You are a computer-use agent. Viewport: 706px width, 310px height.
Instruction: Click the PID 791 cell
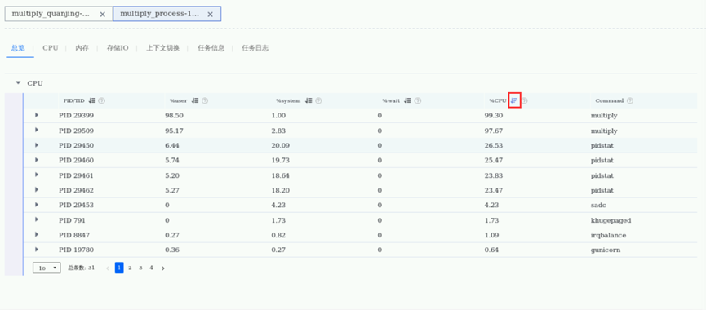coord(72,220)
